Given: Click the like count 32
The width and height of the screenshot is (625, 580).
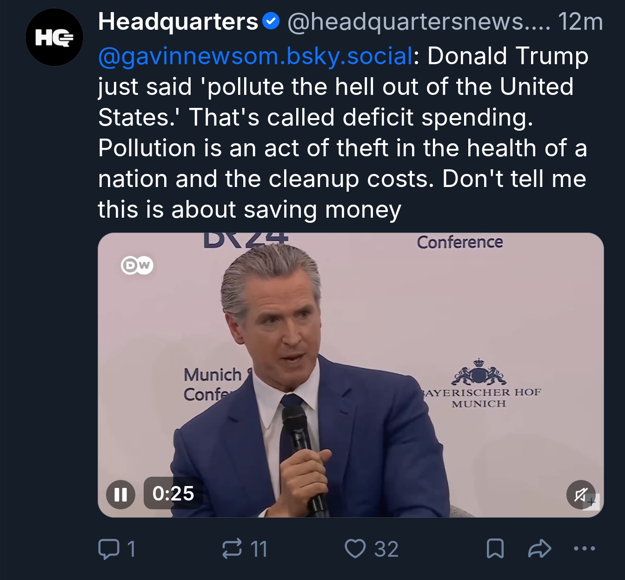Looking at the screenshot, I should (386, 549).
